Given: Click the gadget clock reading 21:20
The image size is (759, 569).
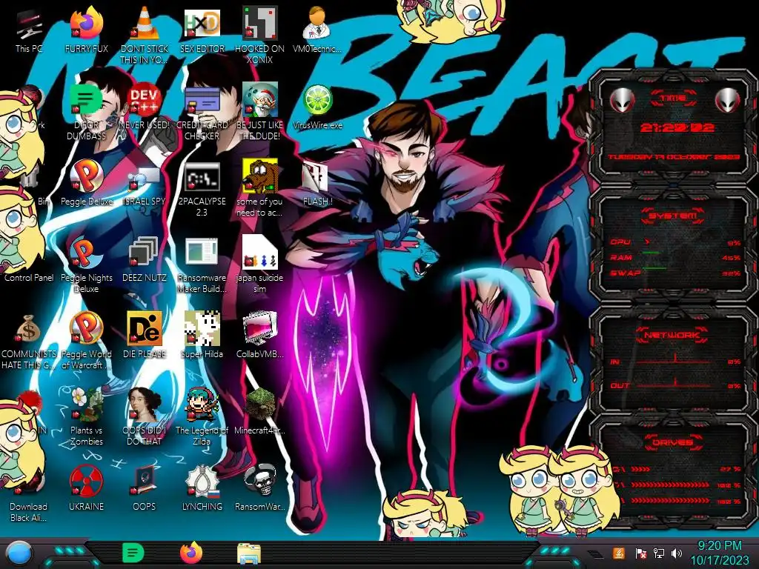Looking at the screenshot, I should pos(677,128).
